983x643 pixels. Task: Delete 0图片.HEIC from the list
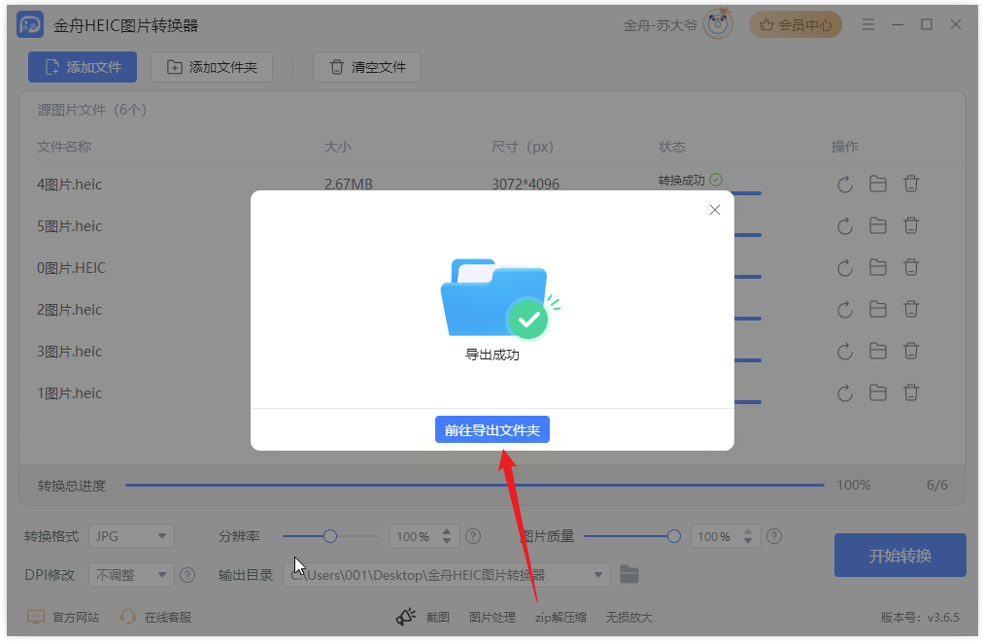tap(911, 268)
